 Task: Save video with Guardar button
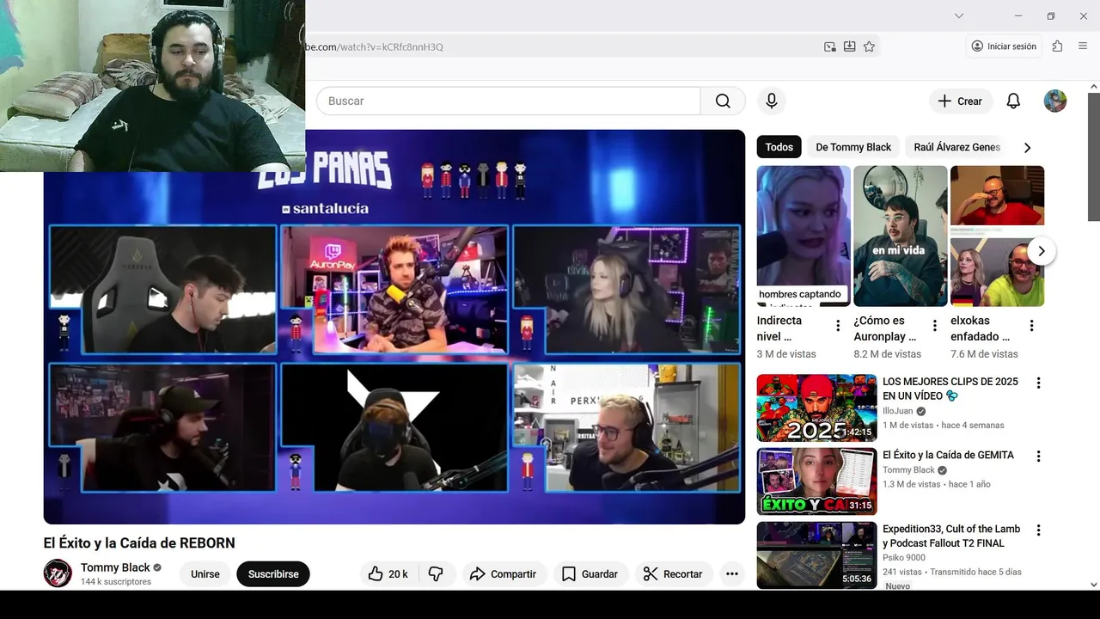pyautogui.click(x=590, y=573)
